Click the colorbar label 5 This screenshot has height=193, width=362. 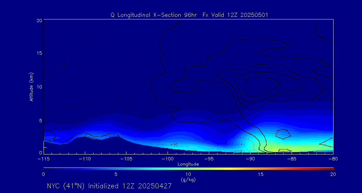point(116,175)
